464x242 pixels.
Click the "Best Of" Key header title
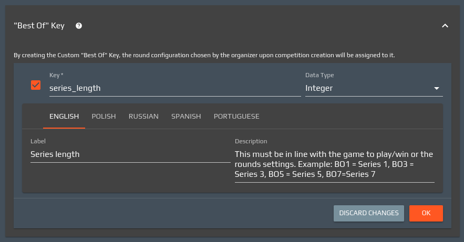click(x=39, y=26)
